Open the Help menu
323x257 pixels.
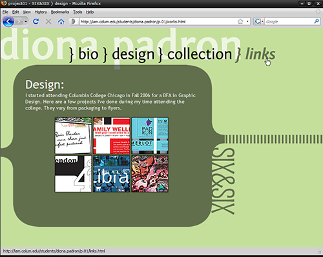[90, 12]
